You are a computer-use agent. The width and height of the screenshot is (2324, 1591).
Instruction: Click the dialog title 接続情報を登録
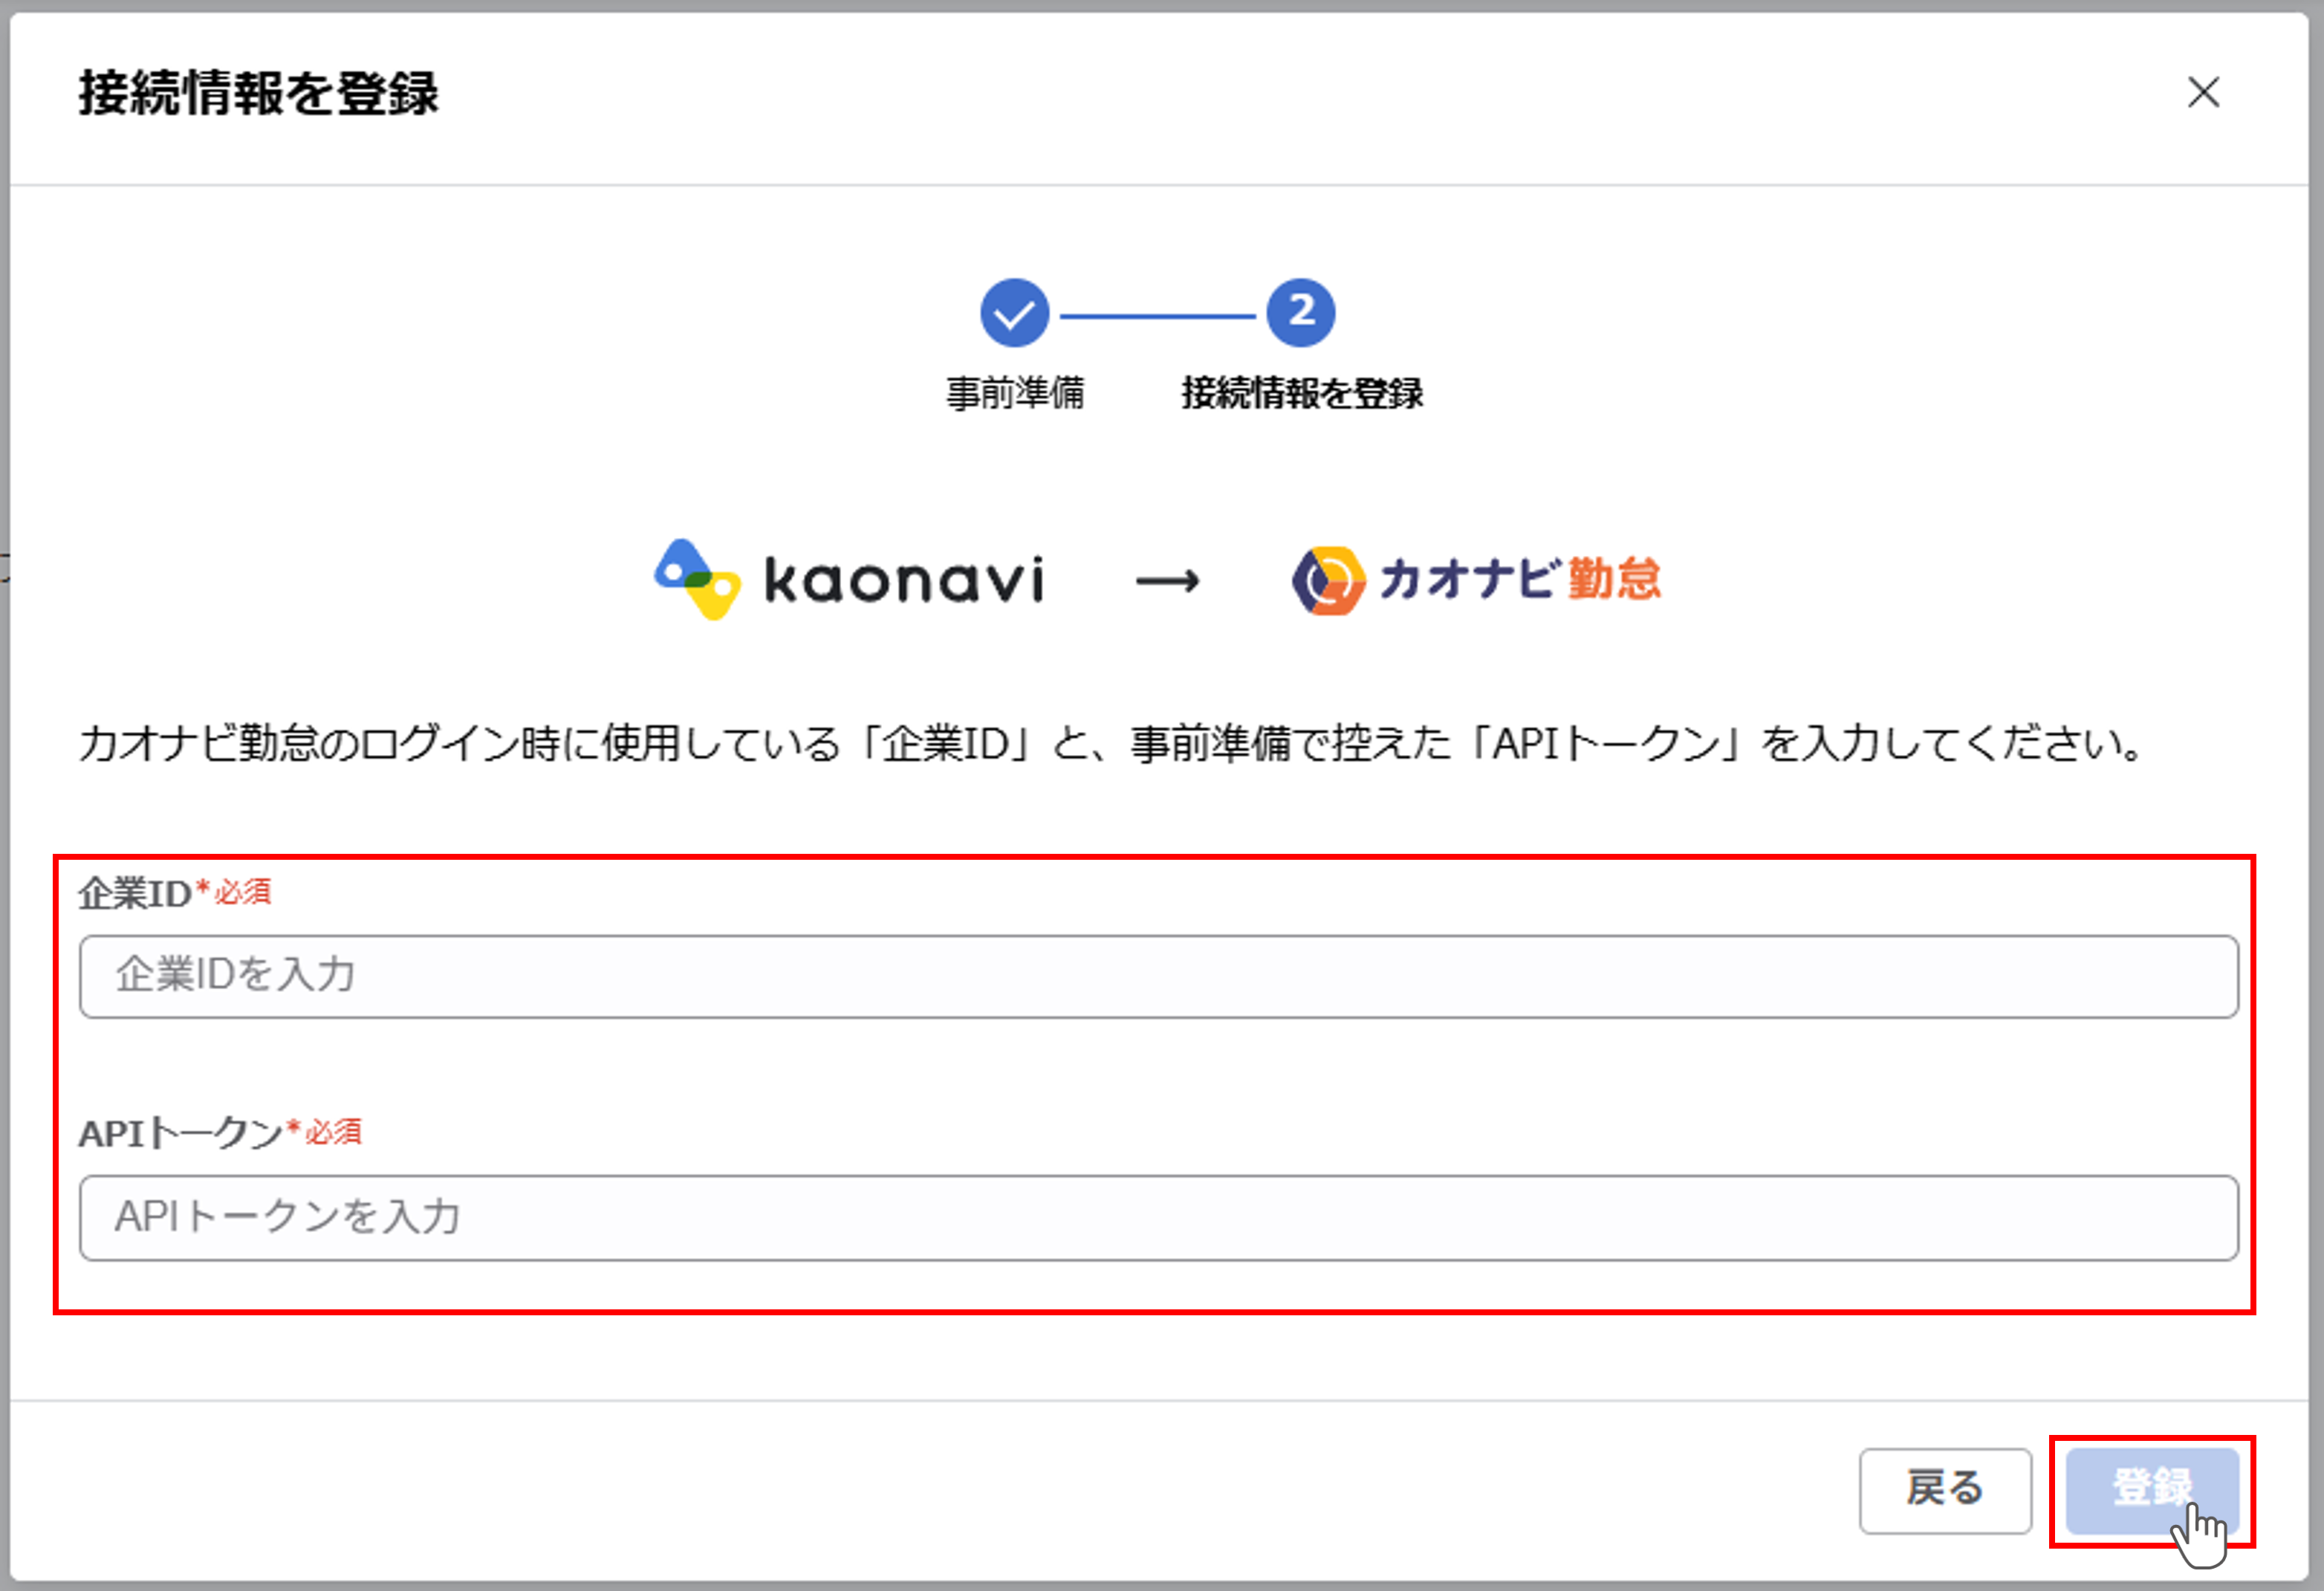[x=258, y=94]
